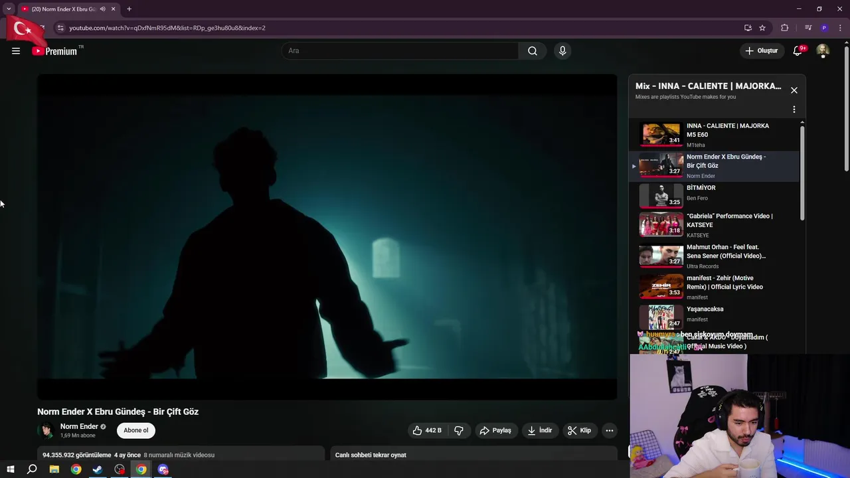Replay live chat with Canlı sohbeti tekrar oynat
Screen dimensions: 850x478
[371, 455]
